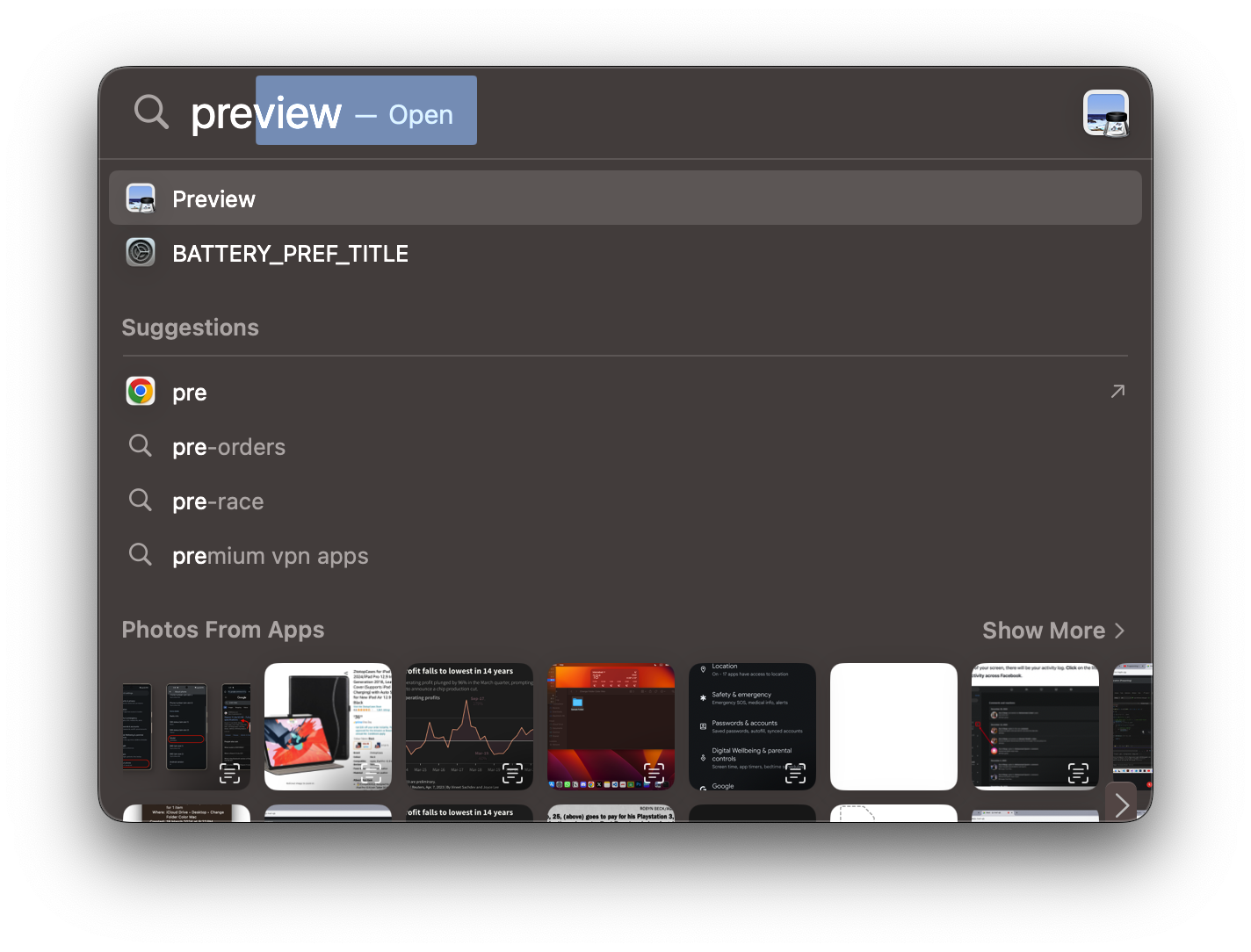Viewport: 1251px width, 952px height.
Task: Choose the "pre-orders" search suggestion
Action: pyautogui.click(x=625, y=446)
